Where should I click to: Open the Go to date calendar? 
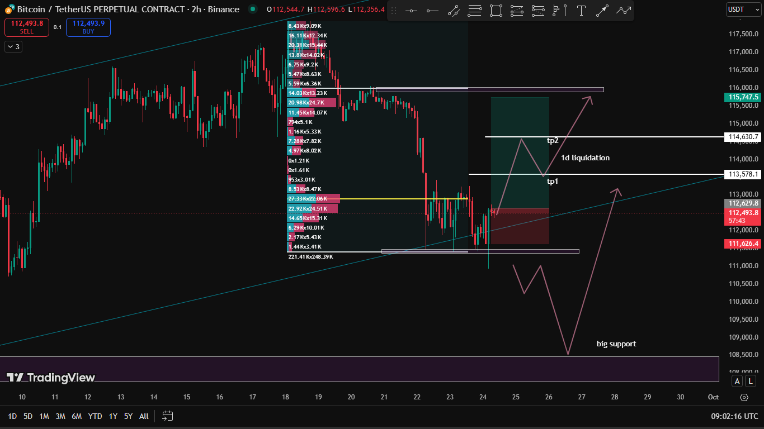(168, 416)
